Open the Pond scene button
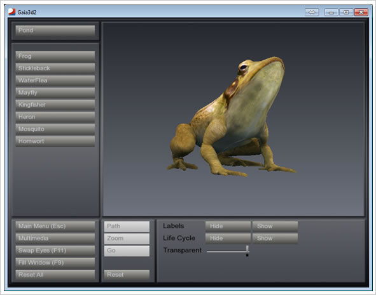 [x=55, y=30]
